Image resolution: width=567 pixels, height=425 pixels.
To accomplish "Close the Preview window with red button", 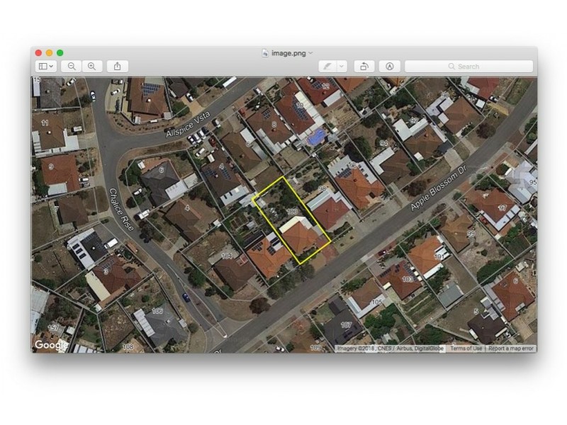I will point(39,53).
